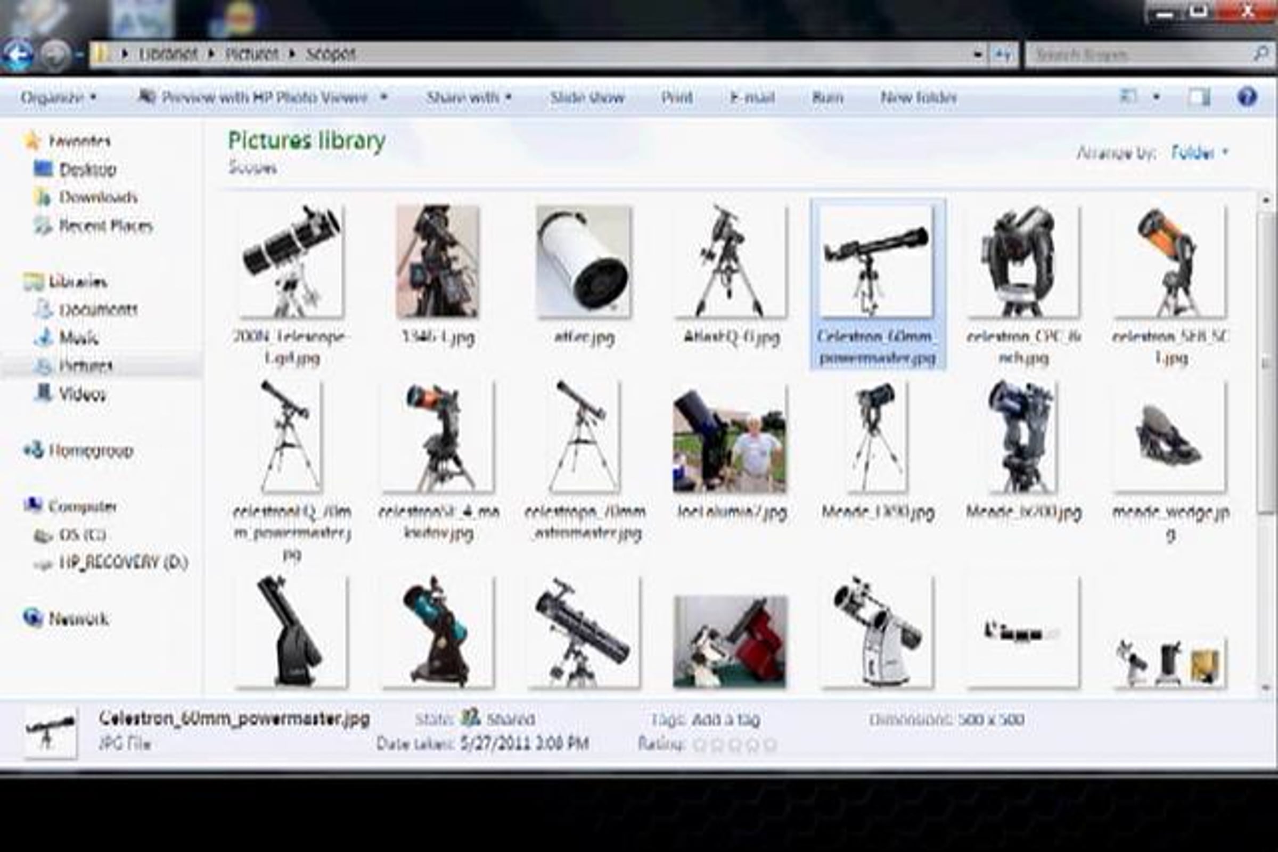Select Desktop in Favorites
1278x852 pixels.
(x=87, y=170)
